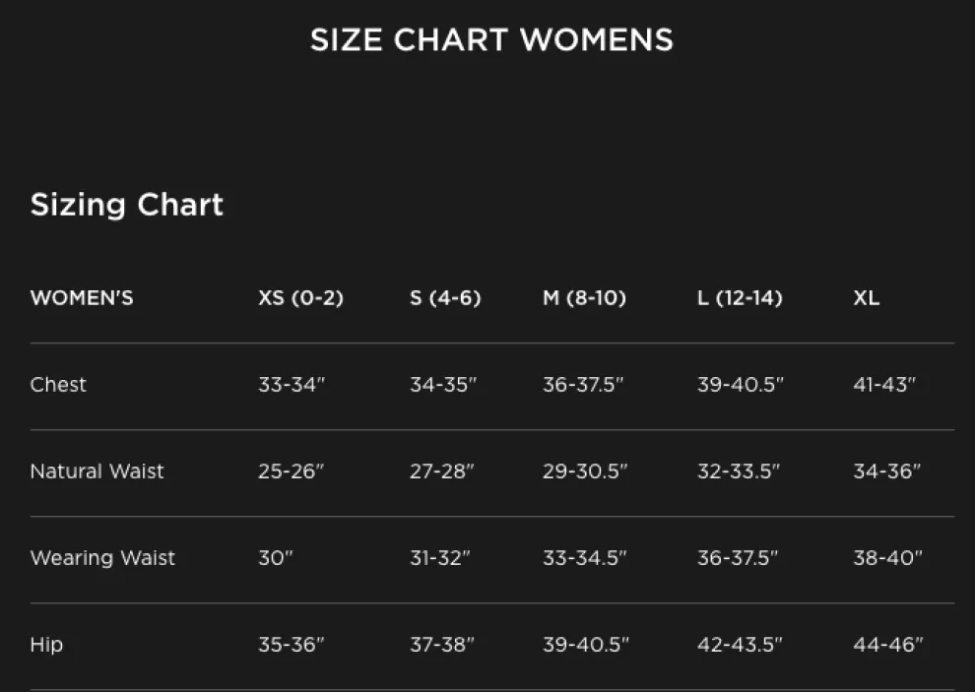The width and height of the screenshot is (975, 692).
Task: Click the XS chest value 33-34"
Action: point(292,385)
